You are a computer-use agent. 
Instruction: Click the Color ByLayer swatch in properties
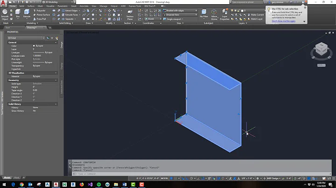point(34,46)
